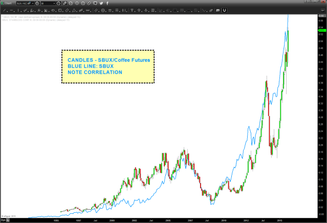This screenshot has height=223, width=327.
Task: Expand the trend line tool options arrow
Action: point(7,11)
